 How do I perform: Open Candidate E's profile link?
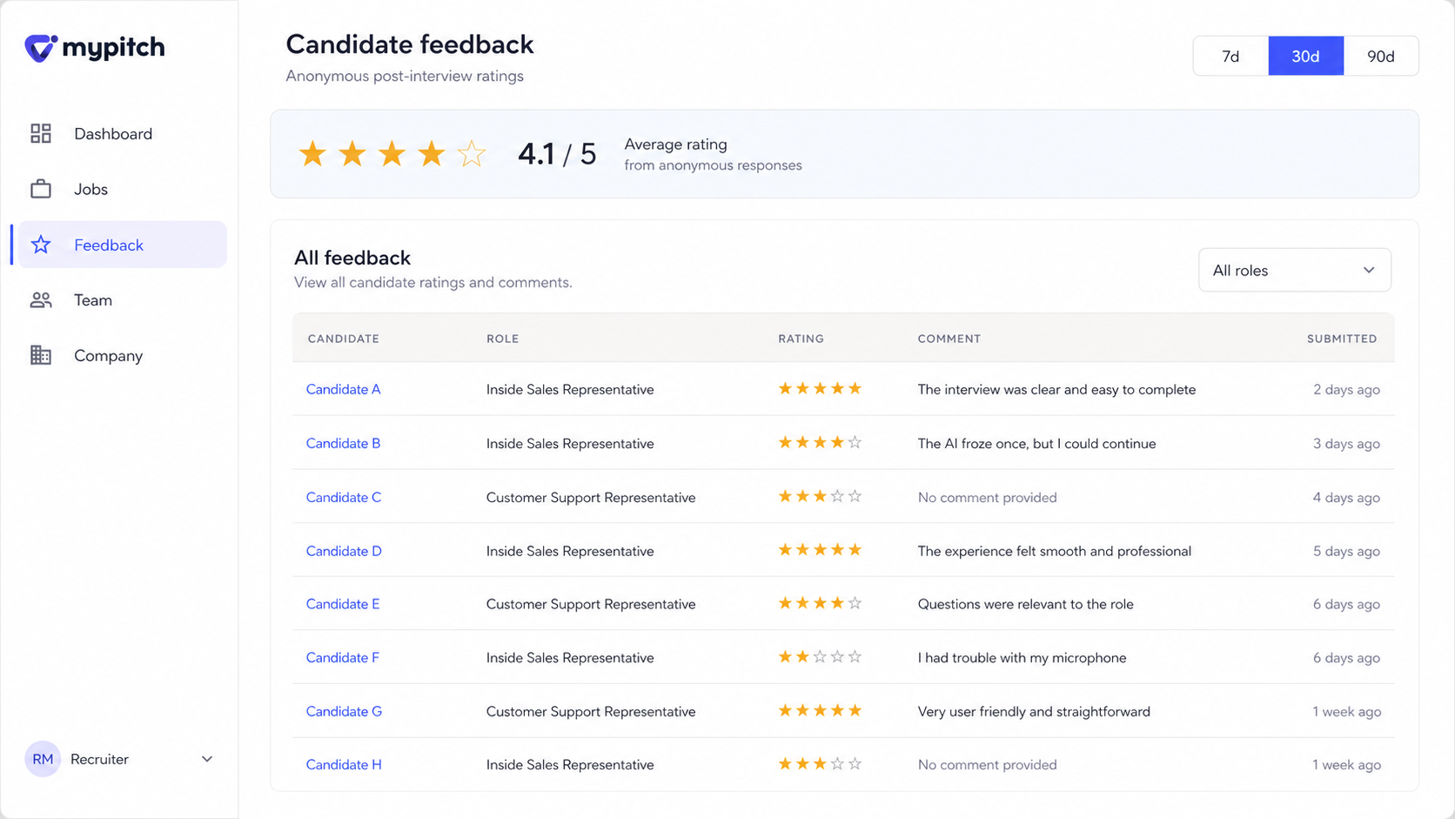pos(343,604)
